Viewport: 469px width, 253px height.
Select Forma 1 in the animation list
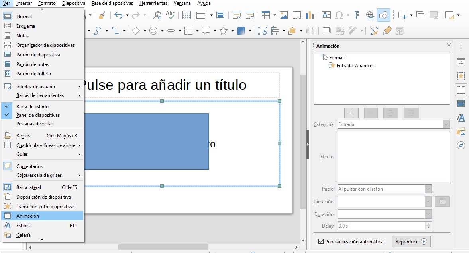click(337, 58)
